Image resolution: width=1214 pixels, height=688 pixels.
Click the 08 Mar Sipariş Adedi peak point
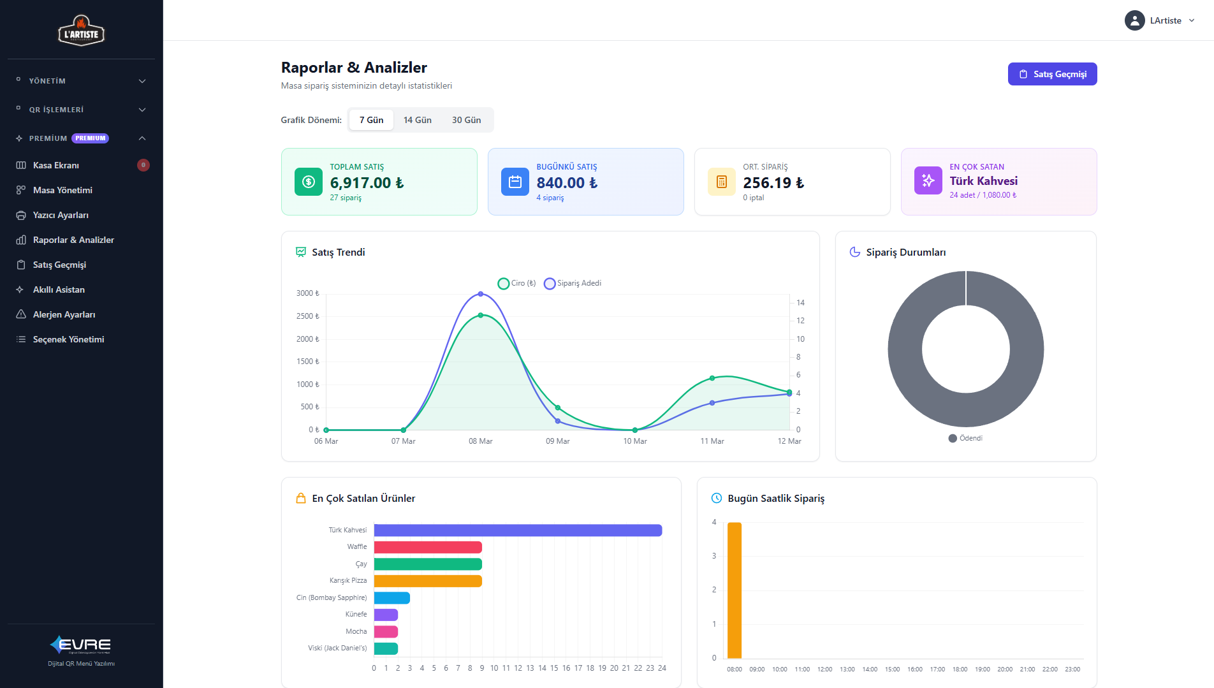tap(481, 294)
